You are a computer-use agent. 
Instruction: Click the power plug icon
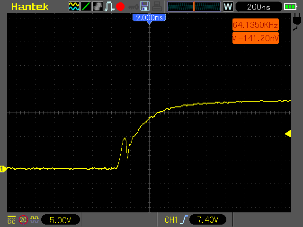click(297, 22)
